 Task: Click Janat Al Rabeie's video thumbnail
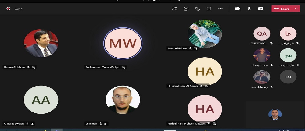(205, 34)
